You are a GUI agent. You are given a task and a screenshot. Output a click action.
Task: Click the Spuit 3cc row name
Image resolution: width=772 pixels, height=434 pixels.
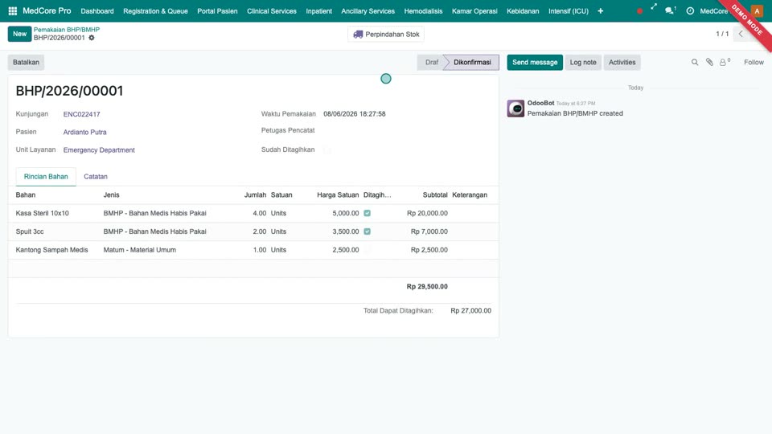(30, 231)
